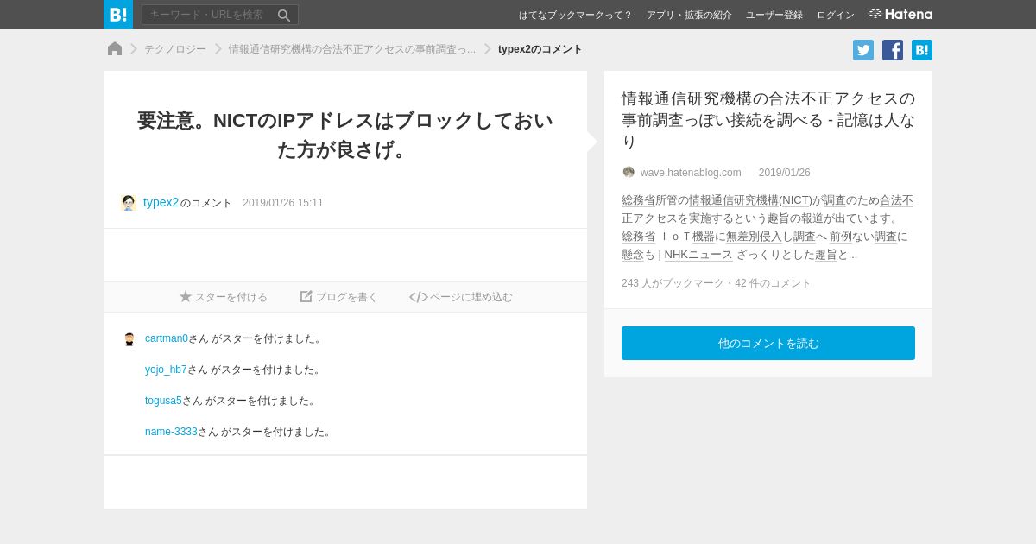The height and width of the screenshot is (544, 1036).
Task: Click スターを付ける star button
Action: tap(224, 297)
